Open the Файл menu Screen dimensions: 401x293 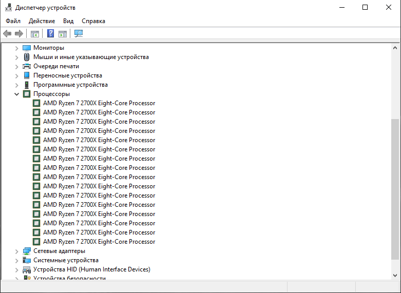(x=13, y=21)
